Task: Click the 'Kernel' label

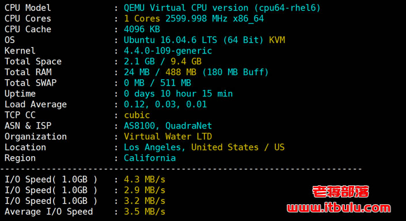Action: pos(20,51)
